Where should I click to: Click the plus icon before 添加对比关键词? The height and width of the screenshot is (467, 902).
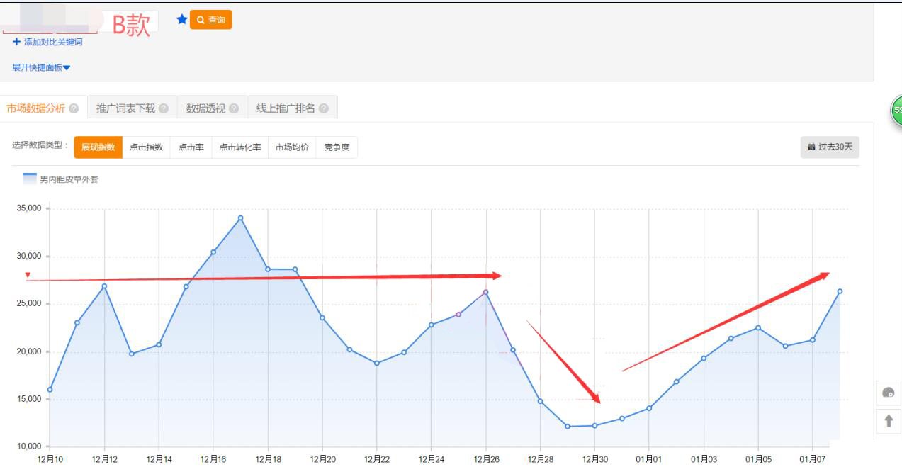(x=16, y=42)
